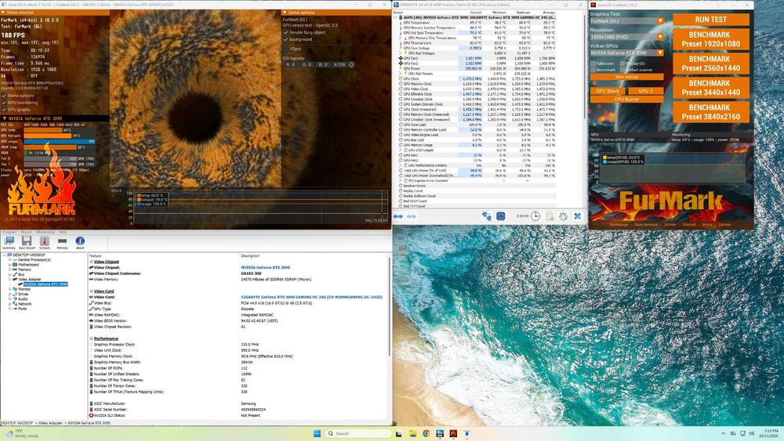Click the red NVIDIA SLI Status icon
Viewport: 784px width, 441px height.
(x=91, y=415)
